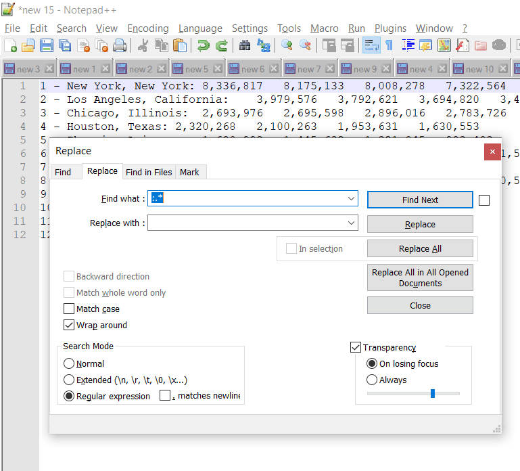Open the Macro menu
The width and height of the screenshot is (520, 471).
[325, 28]
